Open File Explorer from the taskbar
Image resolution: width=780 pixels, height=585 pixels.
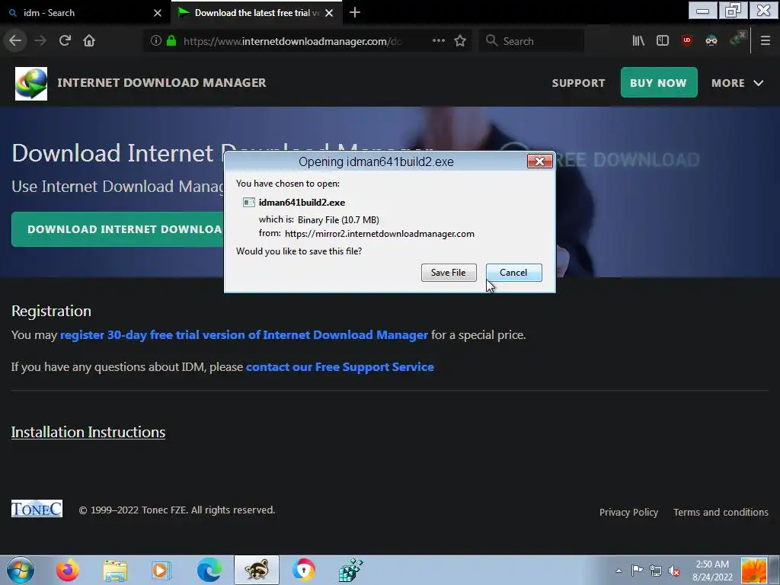pos(115,570)
